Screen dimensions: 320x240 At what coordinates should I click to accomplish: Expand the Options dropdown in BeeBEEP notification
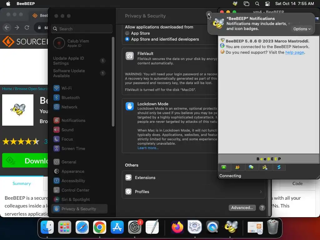click(x=302, y=29)
